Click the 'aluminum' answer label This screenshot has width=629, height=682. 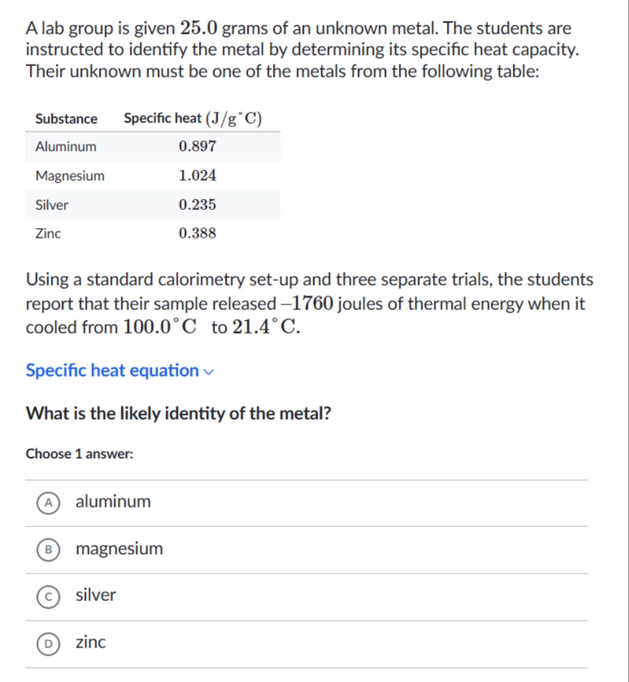pyautogui.click(x=113, y=502)
